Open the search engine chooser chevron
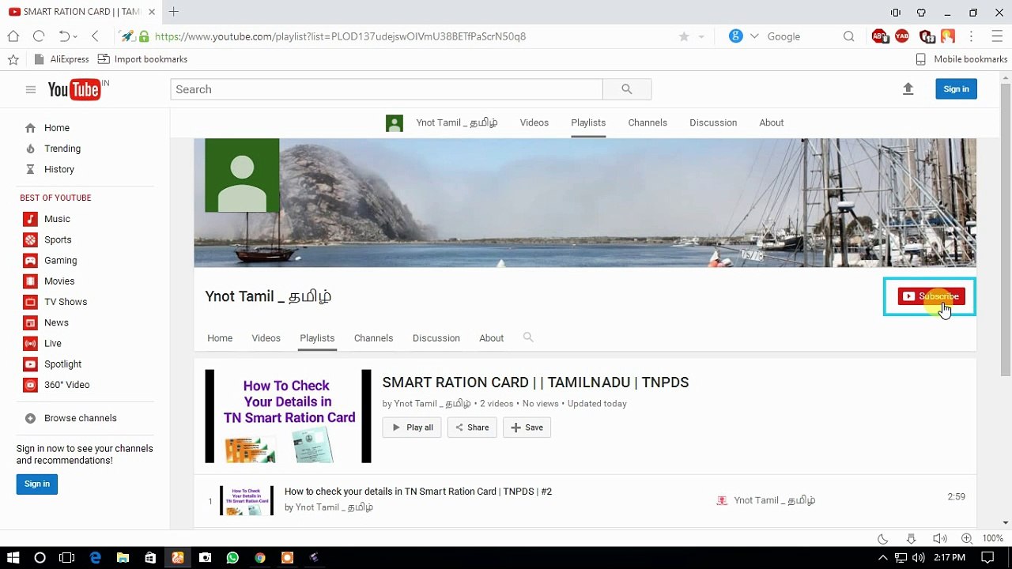This screenshot has width=1012, height=569. [x=754, y=36]
